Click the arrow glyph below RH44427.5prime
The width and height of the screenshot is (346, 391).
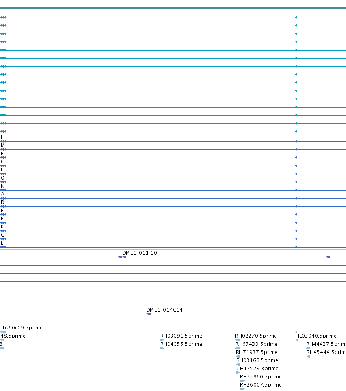point(308,348)
